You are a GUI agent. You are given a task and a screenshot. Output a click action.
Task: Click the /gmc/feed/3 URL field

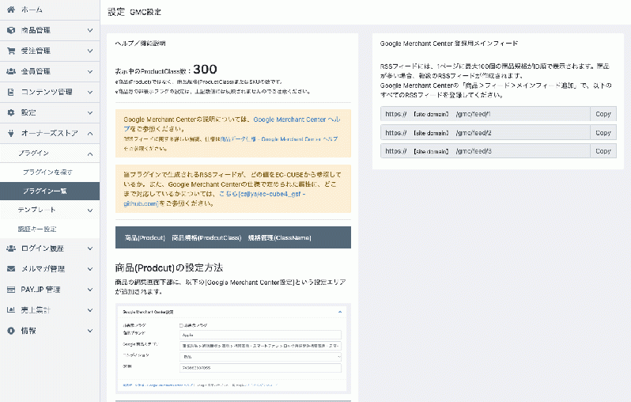point(486,151)
